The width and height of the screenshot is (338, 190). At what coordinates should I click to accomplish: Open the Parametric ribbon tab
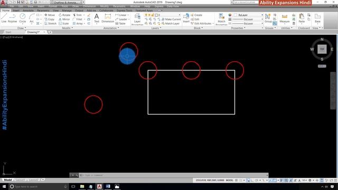(x=43, y=11)
